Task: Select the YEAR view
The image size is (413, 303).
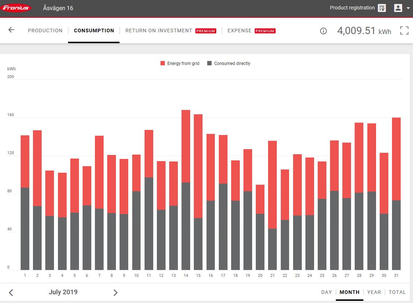Action: [x=374, y=292]
